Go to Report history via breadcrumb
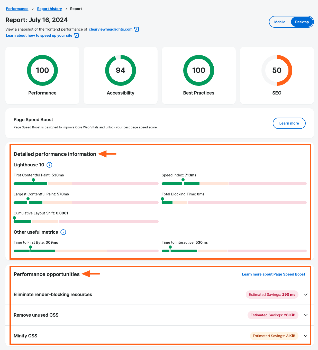This screenshot has height=350, width=318. [49, 8]
